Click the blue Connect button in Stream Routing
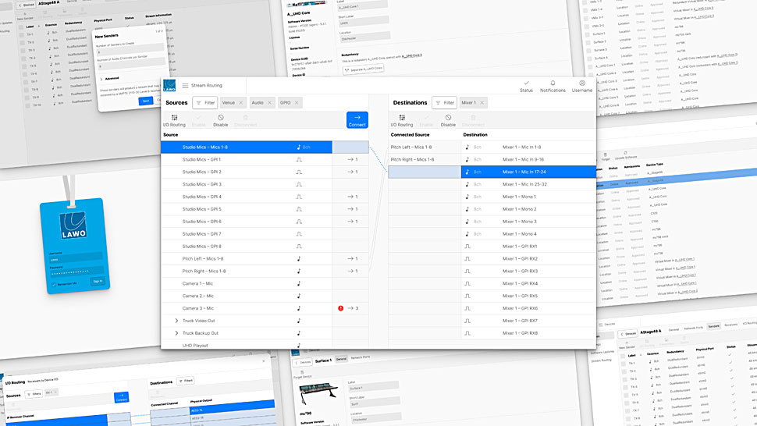The height and width of the screenshot is (426, 757). pyautogui.click(x=357, y=120)
